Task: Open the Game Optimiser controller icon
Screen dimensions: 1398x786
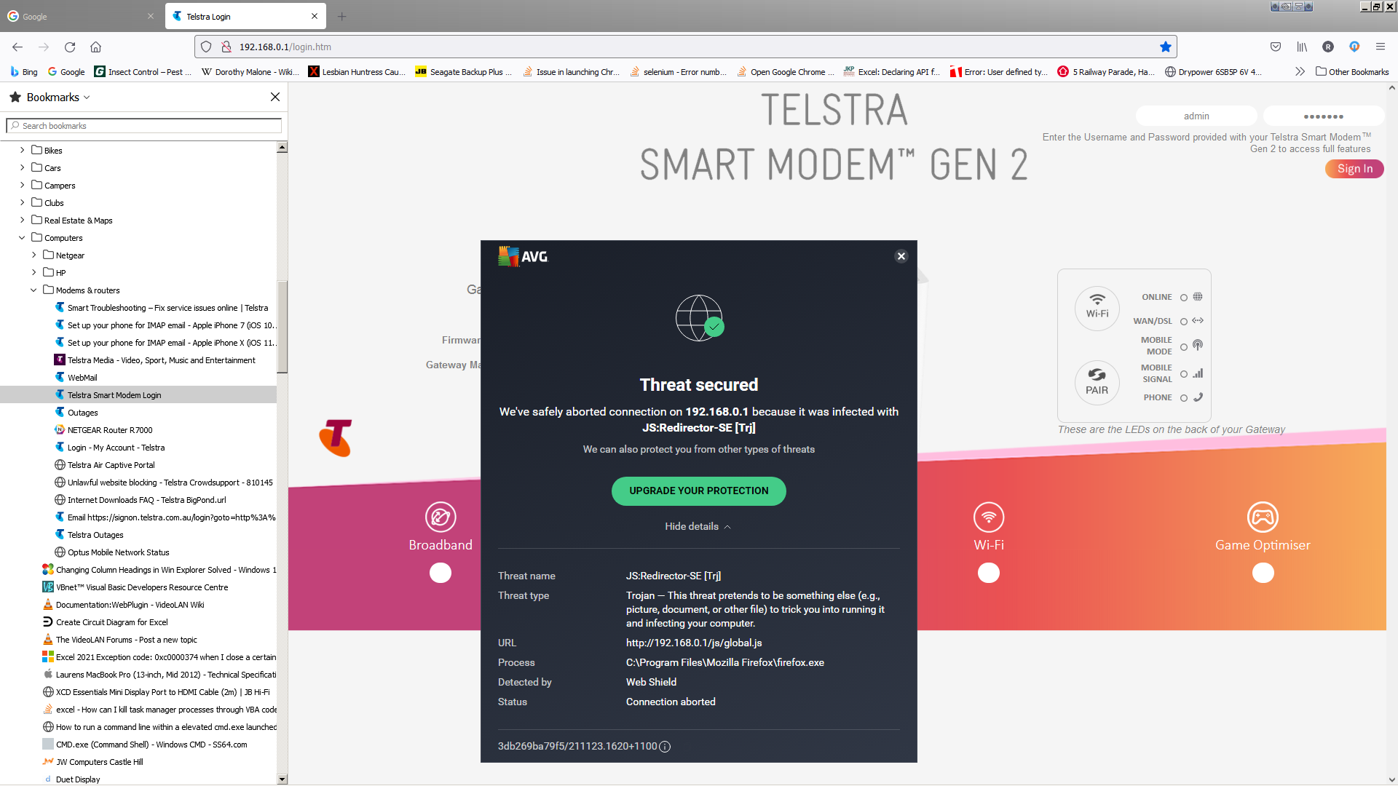Action: coord(1263,517)
